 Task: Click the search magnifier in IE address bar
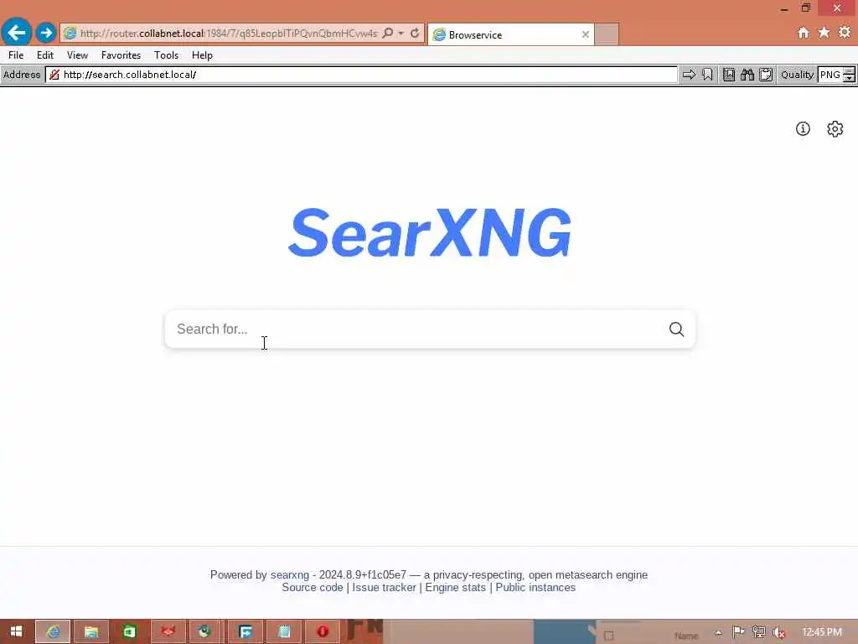point(387,34)
